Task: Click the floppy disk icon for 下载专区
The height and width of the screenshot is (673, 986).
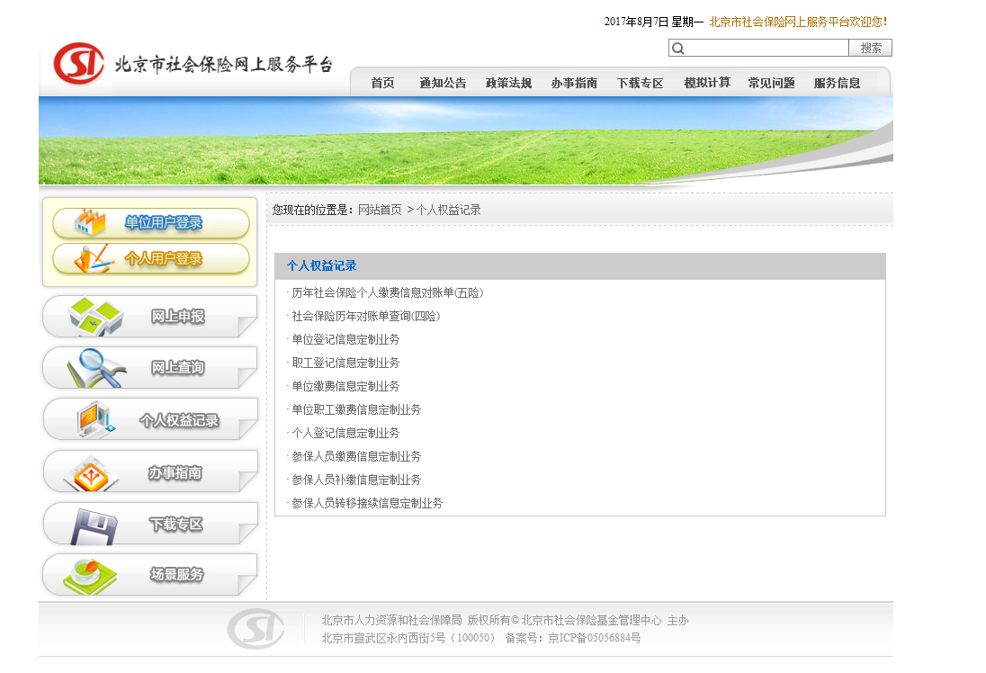Action: 94,525
